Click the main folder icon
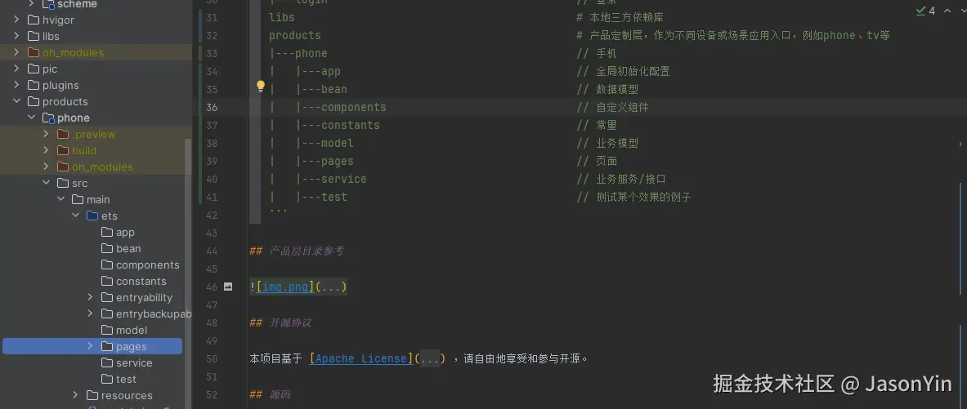Screen dimensions: 967x409 (78, 199)
